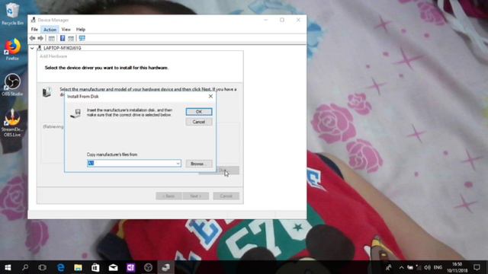Open the Action menu
This screenshot has height=274, width=488.
[x=50, y=29]
